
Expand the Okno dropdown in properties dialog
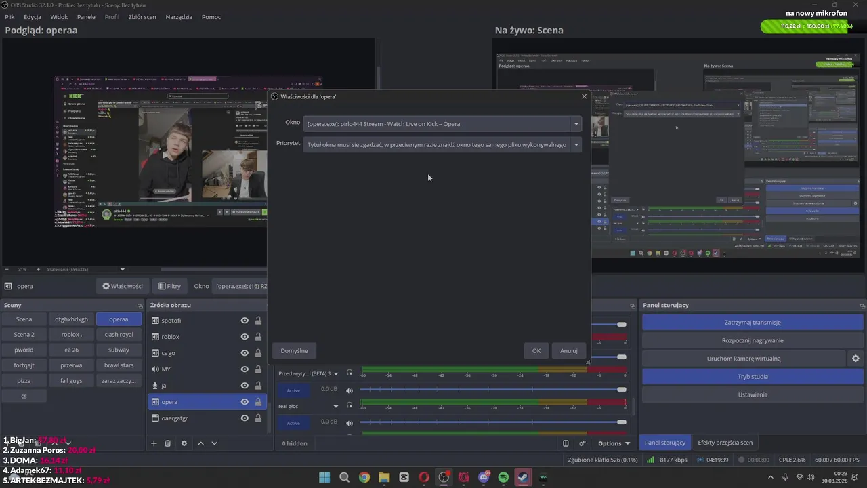tap(576, 124)
